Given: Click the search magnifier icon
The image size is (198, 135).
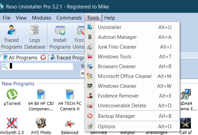Looking at the screenshot, I should [x=5, y=66].
